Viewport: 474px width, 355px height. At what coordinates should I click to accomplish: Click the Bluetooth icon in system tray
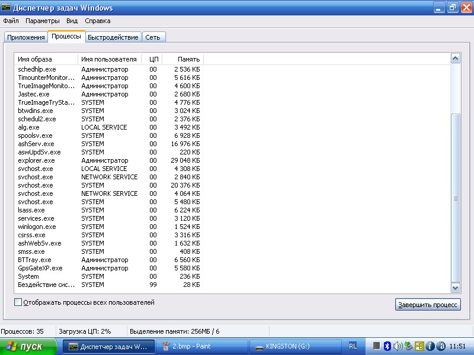click(388, 346)
